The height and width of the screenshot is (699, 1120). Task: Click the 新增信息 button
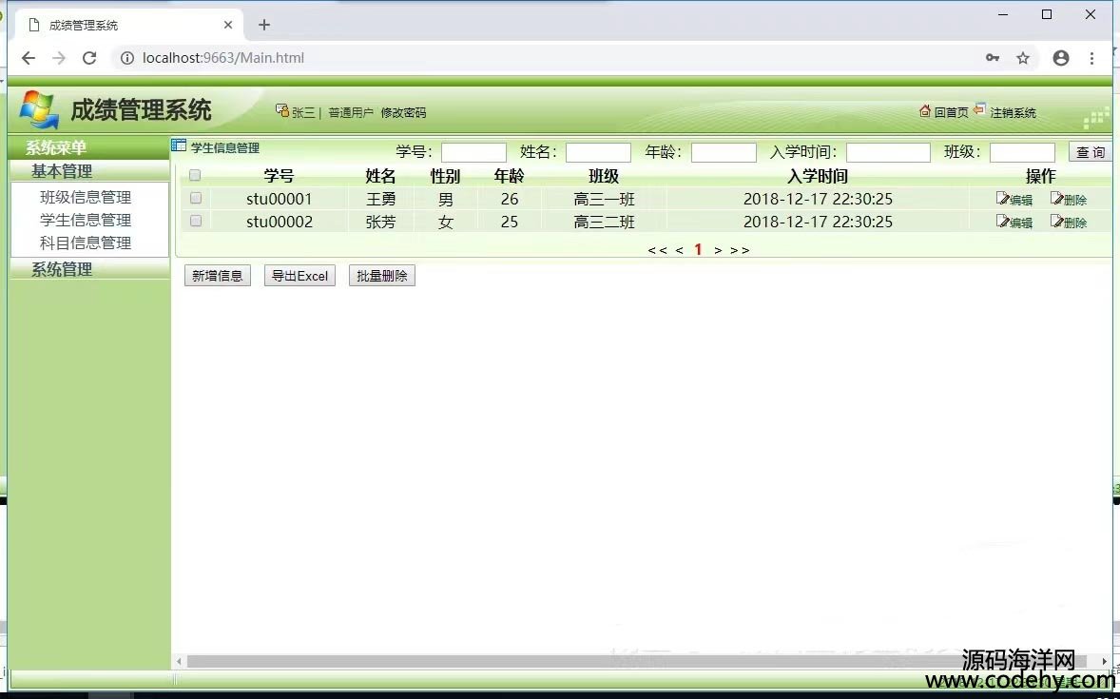(217, 276)
